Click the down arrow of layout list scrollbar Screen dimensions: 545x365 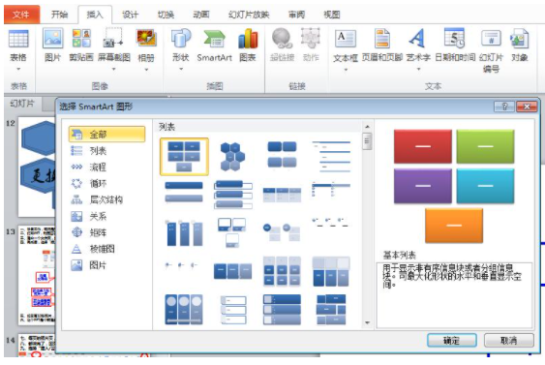368,323
